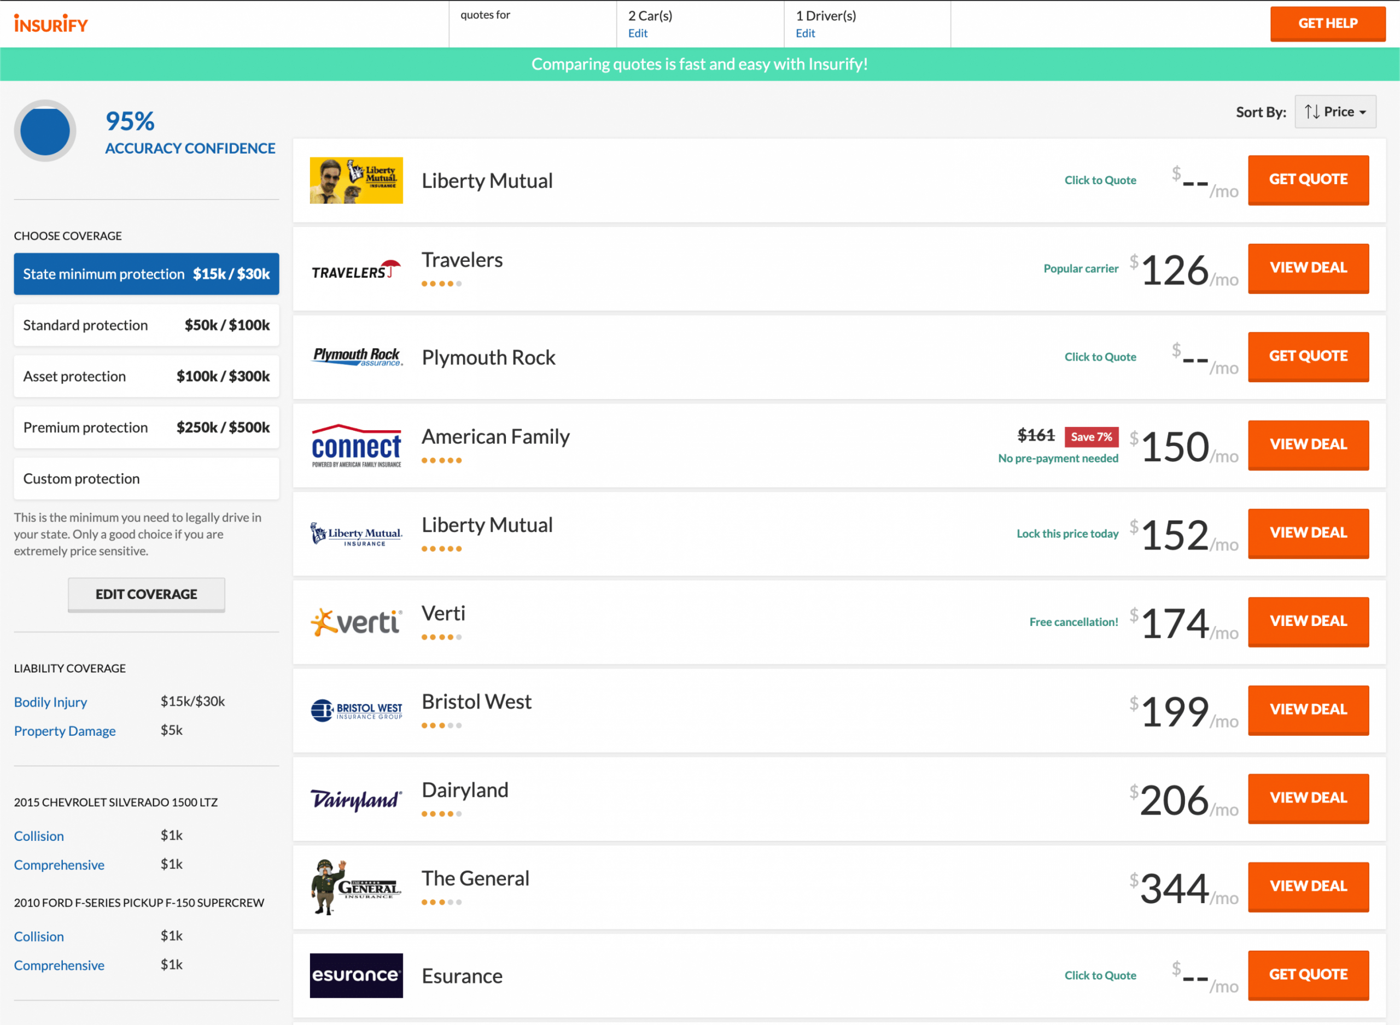This screenshot has width=1400, height=1025.
Task: Select Standard protection $50k/$100k option
Action: pos(147,325)
